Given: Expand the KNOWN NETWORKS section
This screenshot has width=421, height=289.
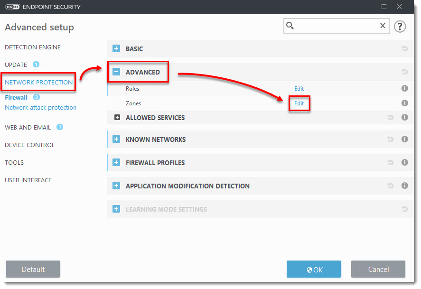Looking at the screenshot, I should tap(116, 139).
